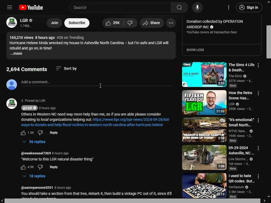Expand the 18 replies thread
The height and width of the screenshot is (203, 271).
[x=34, y=176]
